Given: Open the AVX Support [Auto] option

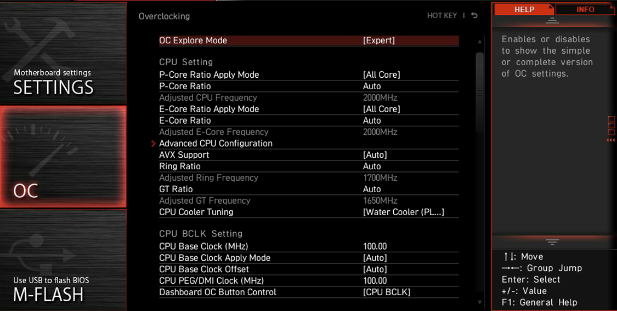Looking at the screenshot, I should coord(375,155).
